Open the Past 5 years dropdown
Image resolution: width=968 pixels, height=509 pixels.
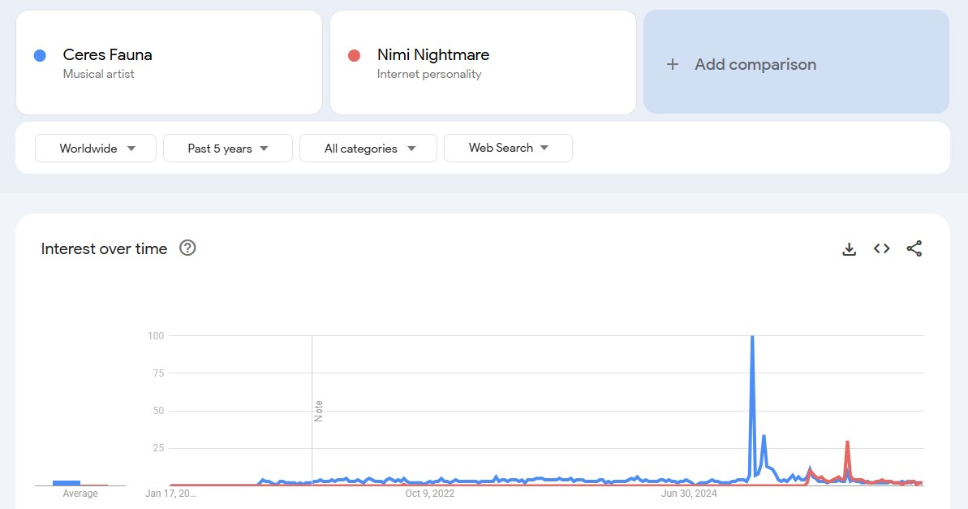[228, 149]
